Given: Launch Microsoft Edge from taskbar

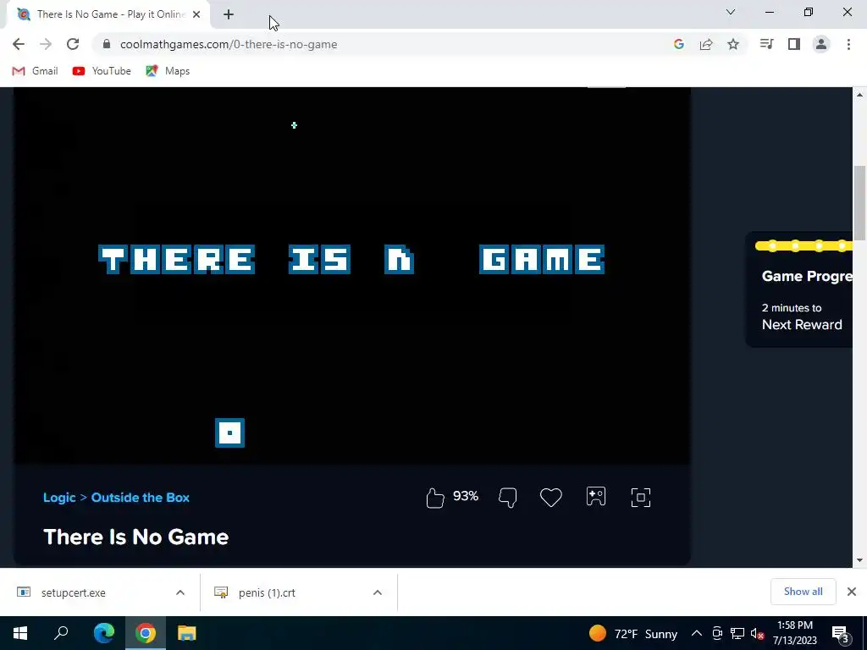Looking at the screenshot, I should (103, 633).
